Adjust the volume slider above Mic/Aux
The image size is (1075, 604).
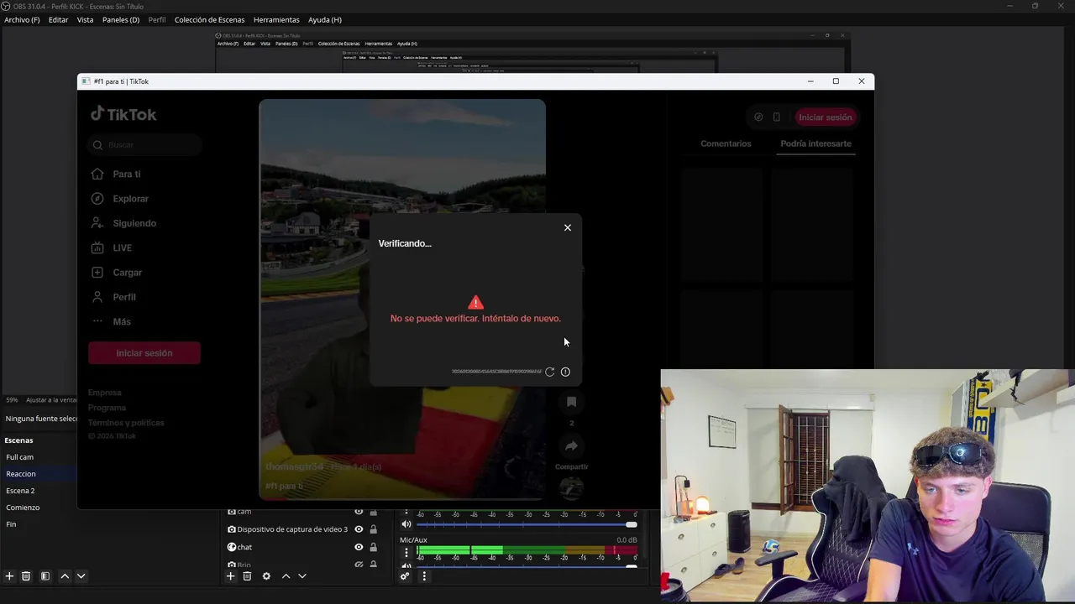(527, 524)
